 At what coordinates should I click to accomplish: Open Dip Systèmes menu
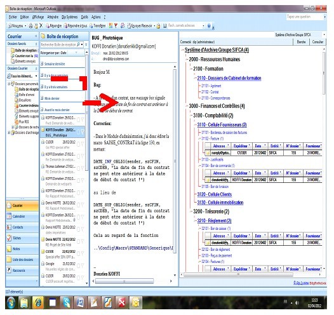tap(70, 17)
